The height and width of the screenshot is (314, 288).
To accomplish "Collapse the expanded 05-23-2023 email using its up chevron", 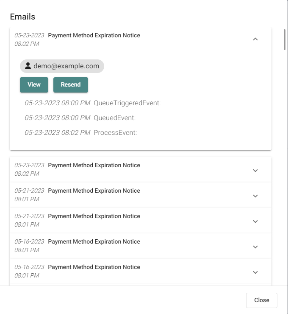I will 255,39.
